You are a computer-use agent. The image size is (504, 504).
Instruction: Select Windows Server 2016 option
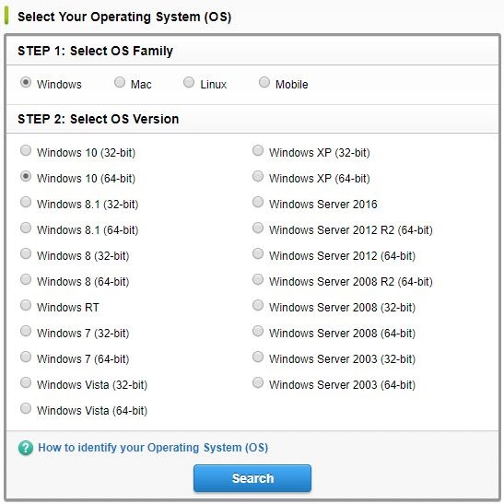coord(258,202)
